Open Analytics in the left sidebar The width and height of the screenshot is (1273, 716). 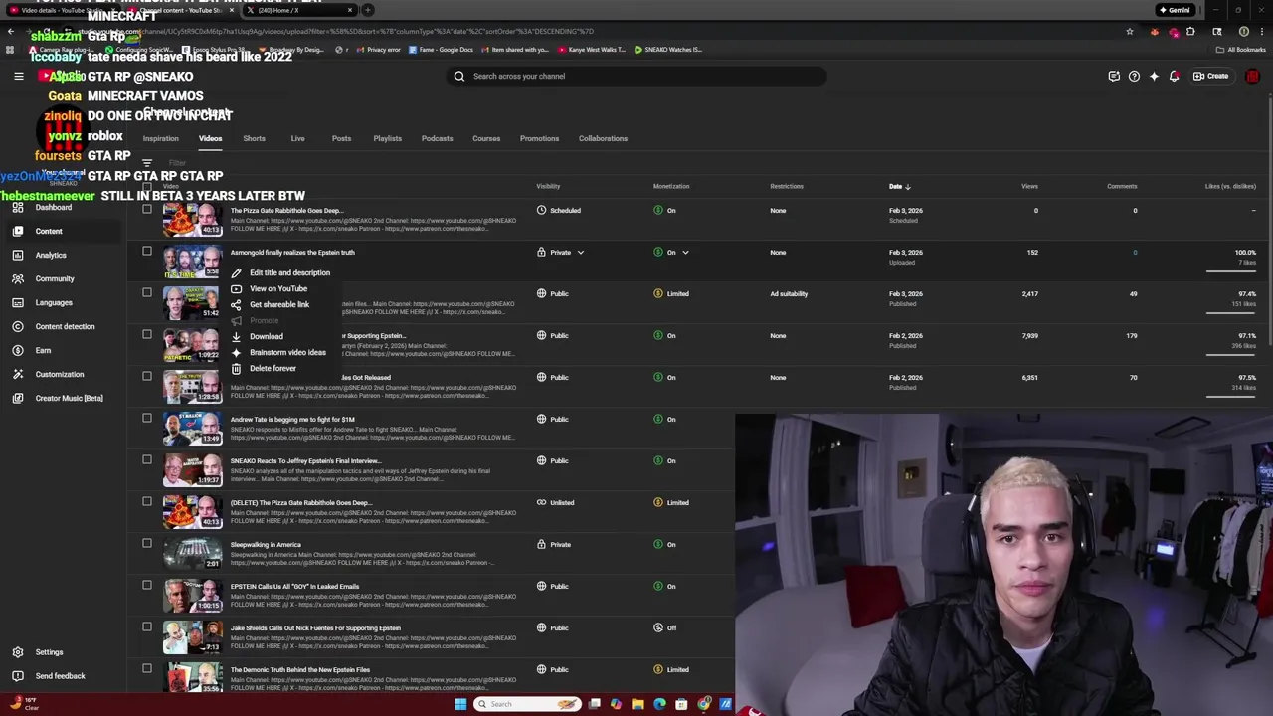[x=50, y=255]
